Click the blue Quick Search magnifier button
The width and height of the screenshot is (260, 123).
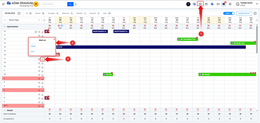pyautogui.click(x=70, y=4)
